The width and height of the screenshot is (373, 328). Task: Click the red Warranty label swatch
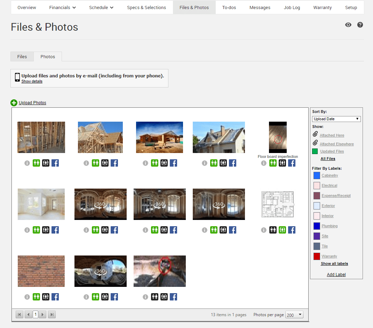coord(317,256)
